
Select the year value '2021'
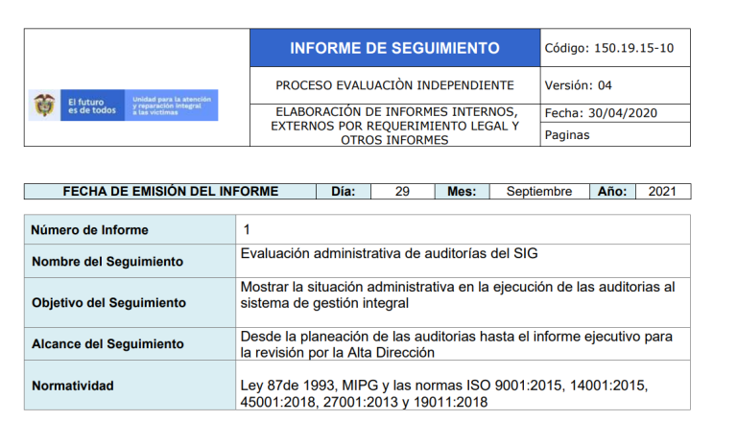coord(662,191)
